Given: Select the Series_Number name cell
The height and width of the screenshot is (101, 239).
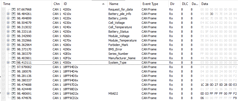Looking at the screenshot, I should 118,54.
